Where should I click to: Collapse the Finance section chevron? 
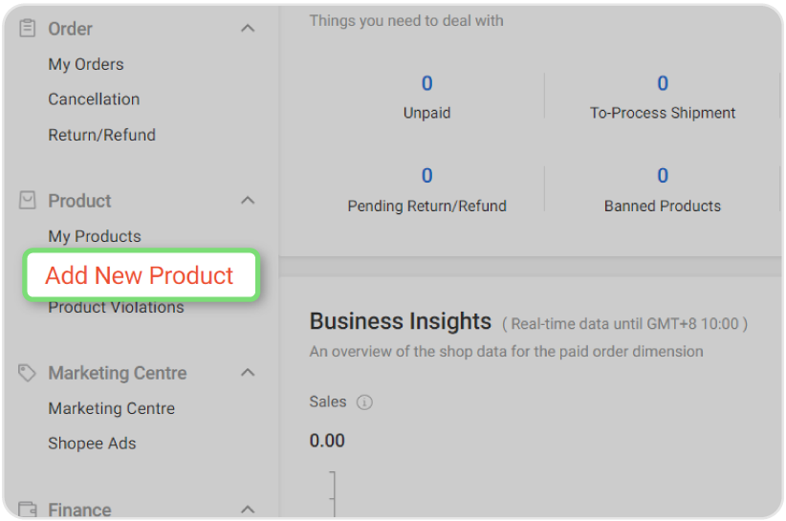[x=248, y=510]
